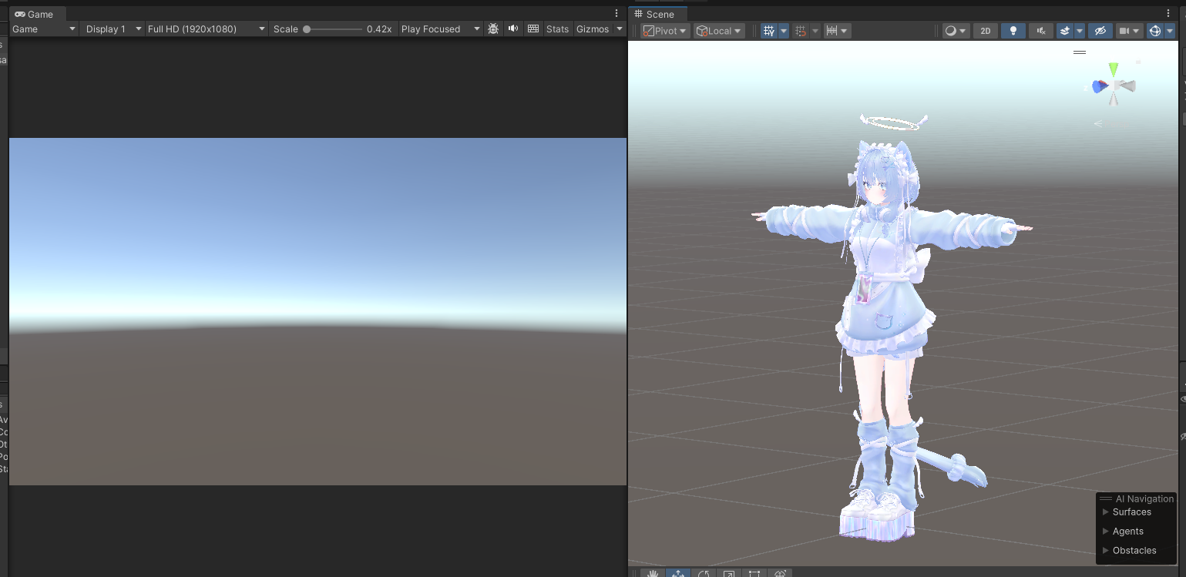Click the green Y axis on orientation gizmo
This screenshot has height=577, width=1186.
click(x=1113, y=70)
